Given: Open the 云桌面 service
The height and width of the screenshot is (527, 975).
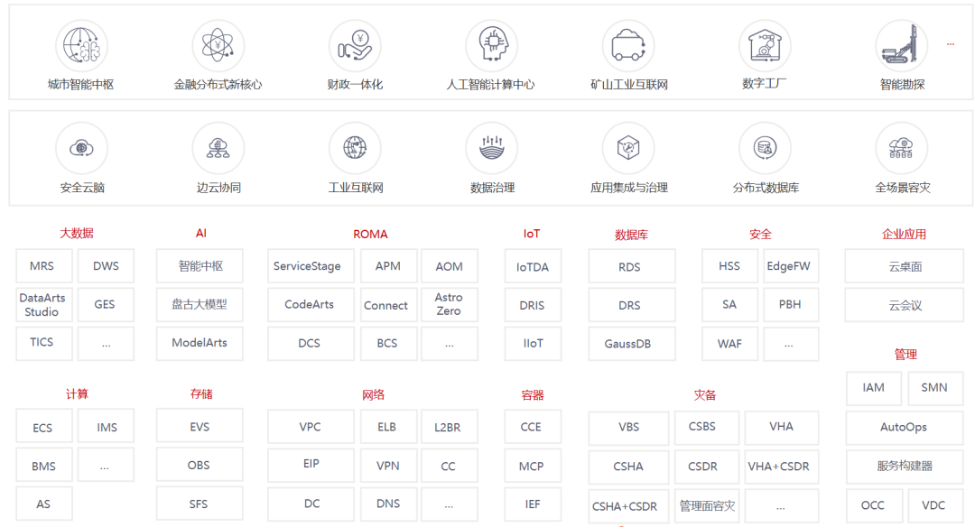Looking at the screenshot, I should (x=904, y=266).
